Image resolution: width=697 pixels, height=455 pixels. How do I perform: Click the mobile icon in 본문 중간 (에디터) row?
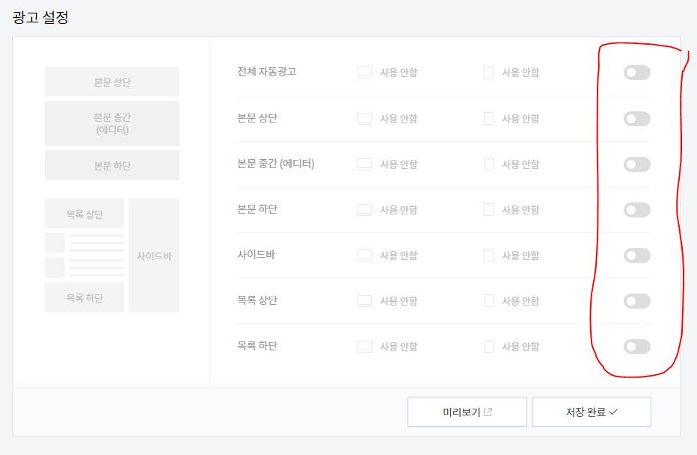(x=488, y=164)
